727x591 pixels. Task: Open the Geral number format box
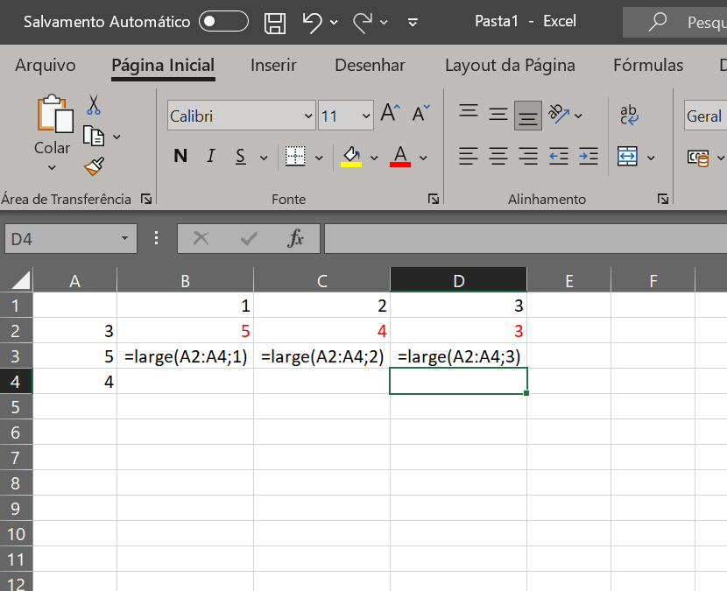706,116
